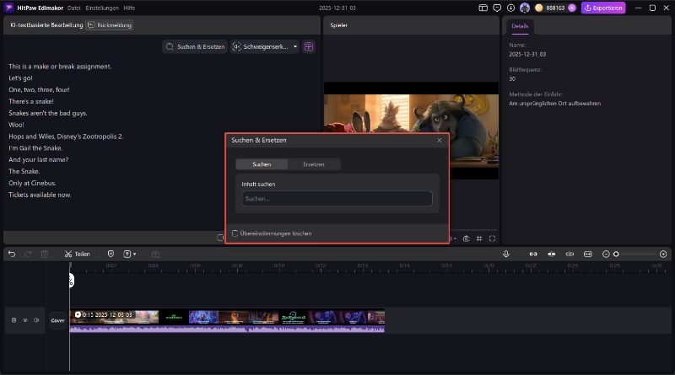Screen dimensions: 675x375
Task: Open the Einstellungen menu
Action: point(102,8)
